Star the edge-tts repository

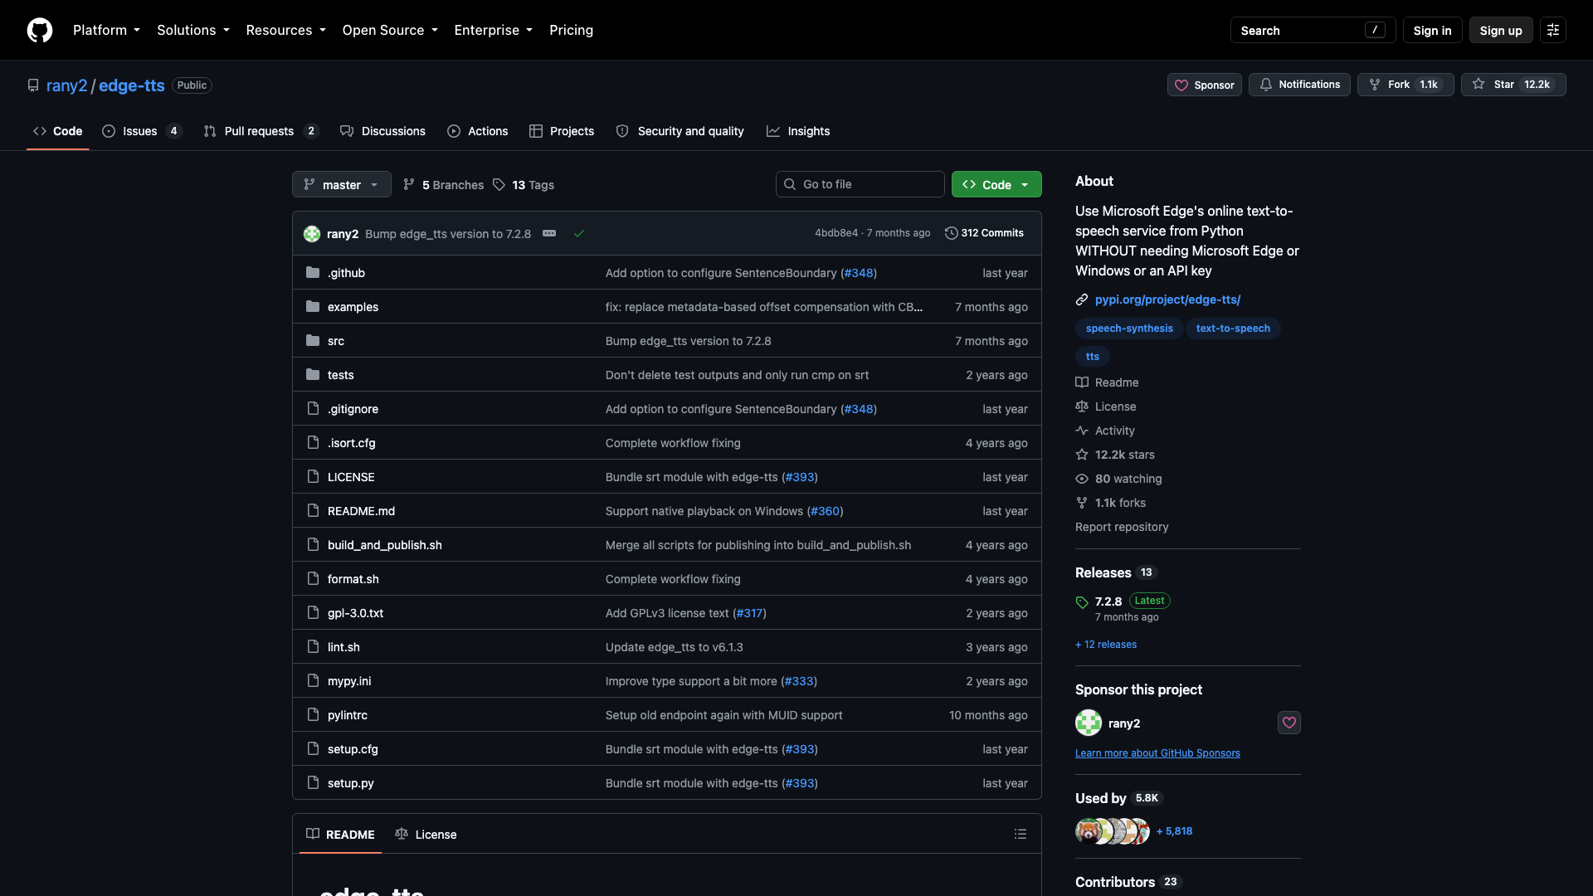click(x=1513, y=85)
